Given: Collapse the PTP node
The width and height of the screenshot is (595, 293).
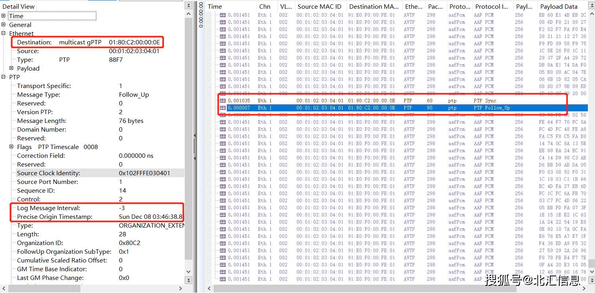Looking at the screenshot, I should 4,77.
